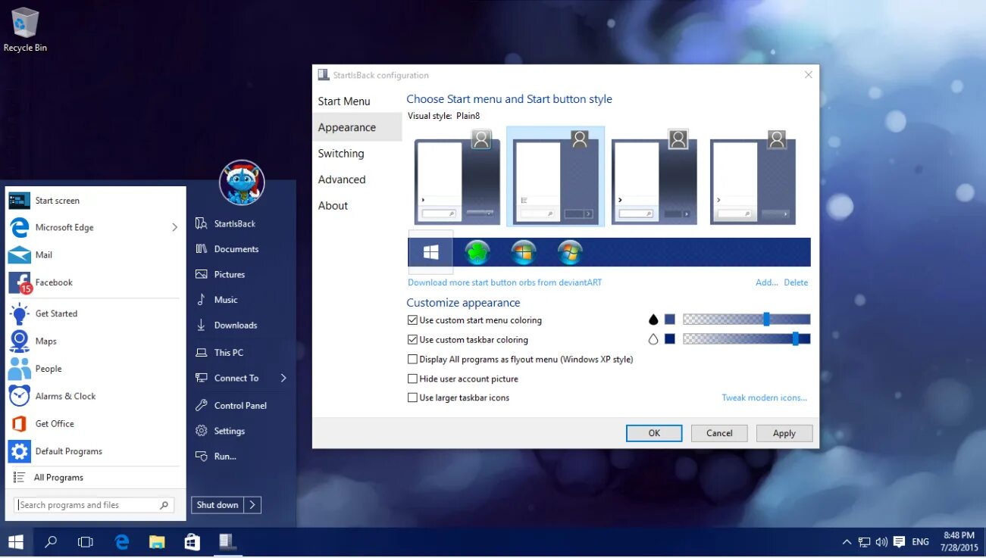Open the Get Started app
The width and height of the screenshot is (986, 558).
point(95,313)
